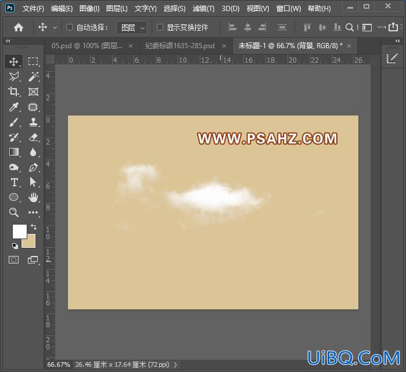Distribute vertically in options bar
This screenshot has width=406, height=372.
coord(282,27)
